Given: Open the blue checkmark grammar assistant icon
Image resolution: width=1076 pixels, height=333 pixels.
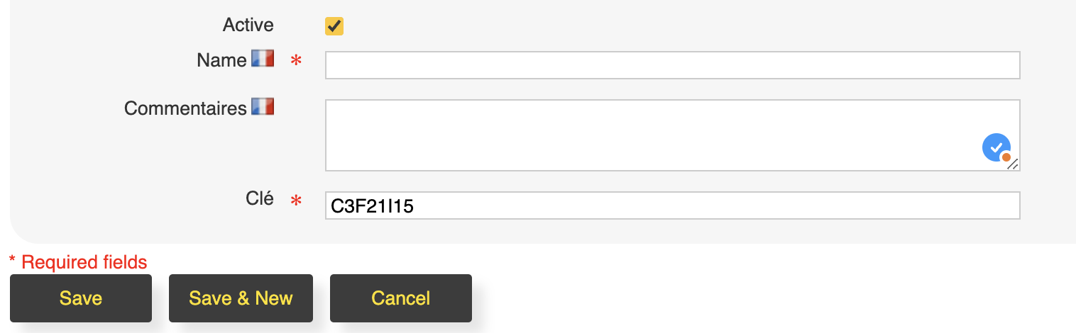Looking at the screenshot, I should [x=996, y=147].
